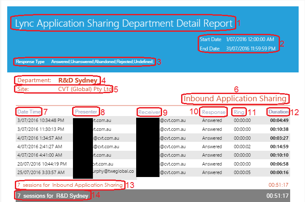Select the Start Date value 1/07/2016 12:00:00 AM

pos(250,39)
